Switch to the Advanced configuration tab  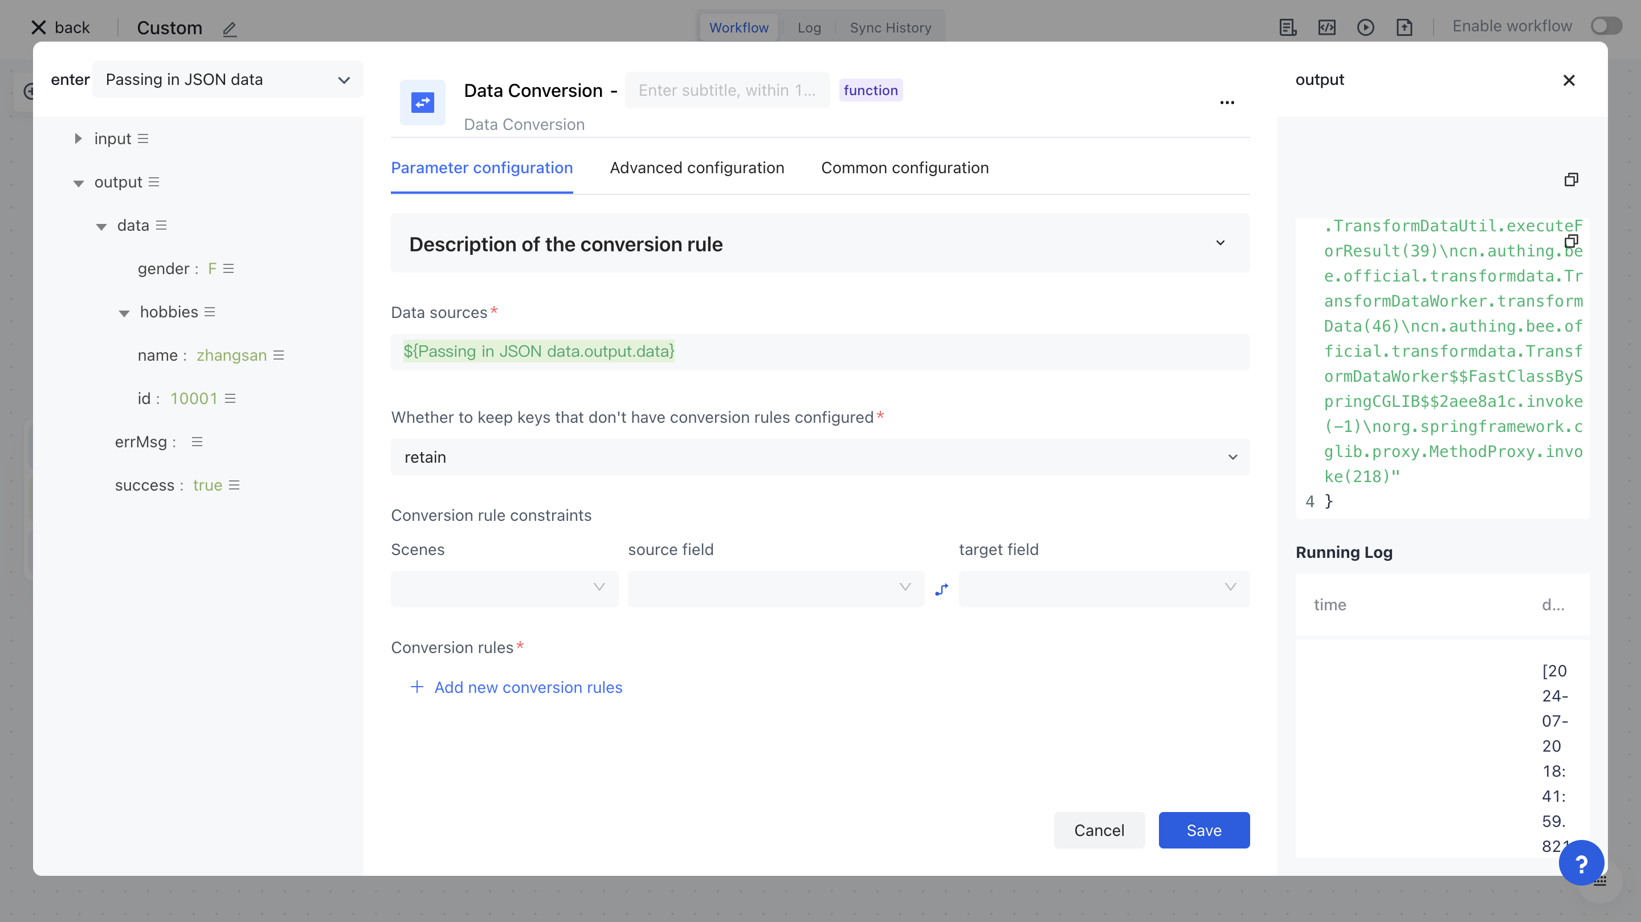(x=697, y=168)
